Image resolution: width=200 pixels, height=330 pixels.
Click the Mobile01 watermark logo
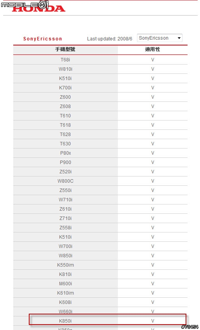[25, 4]
